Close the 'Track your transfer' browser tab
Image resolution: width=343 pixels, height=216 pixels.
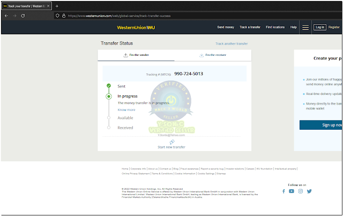pyautogui.click(x=48, y=6)
